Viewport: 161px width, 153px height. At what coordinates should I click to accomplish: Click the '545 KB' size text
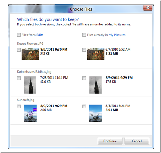pyautogui.click(x=45, y=54)
